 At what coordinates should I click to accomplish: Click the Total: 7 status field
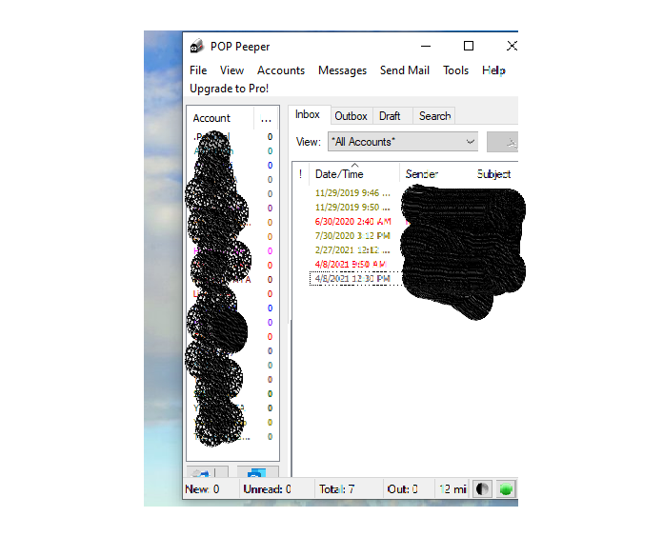pos(349,489)
